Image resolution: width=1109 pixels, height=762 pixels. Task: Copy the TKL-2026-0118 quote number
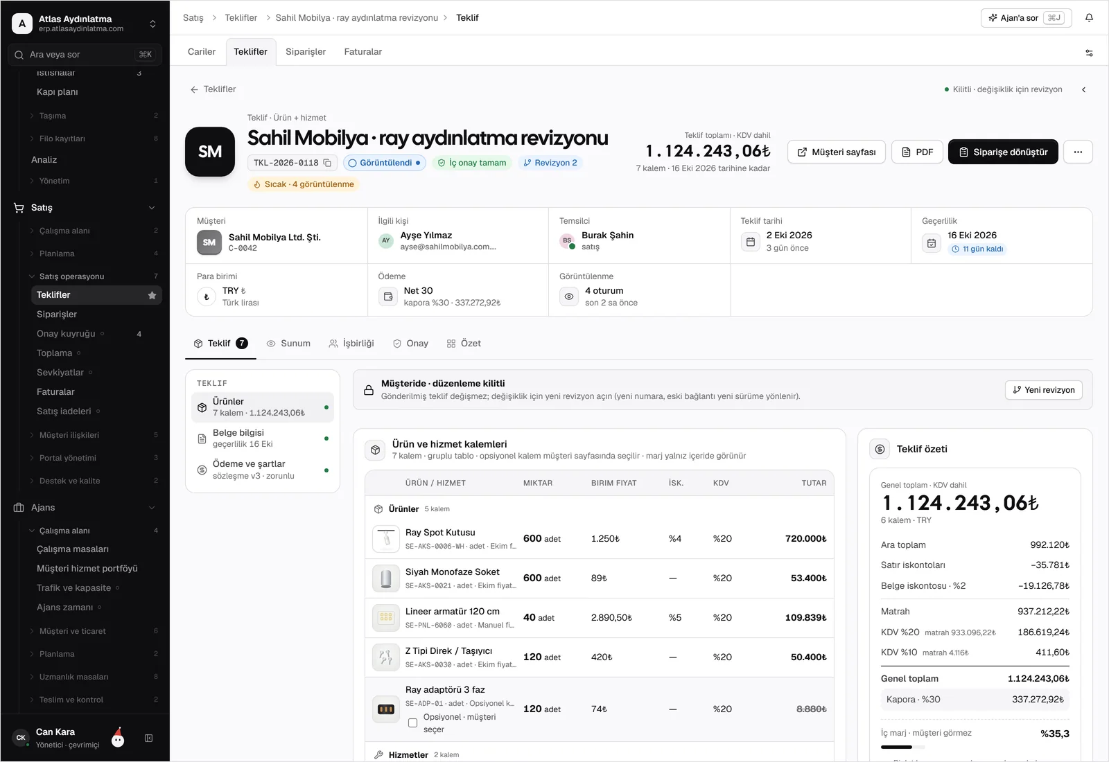click(328, 163)
